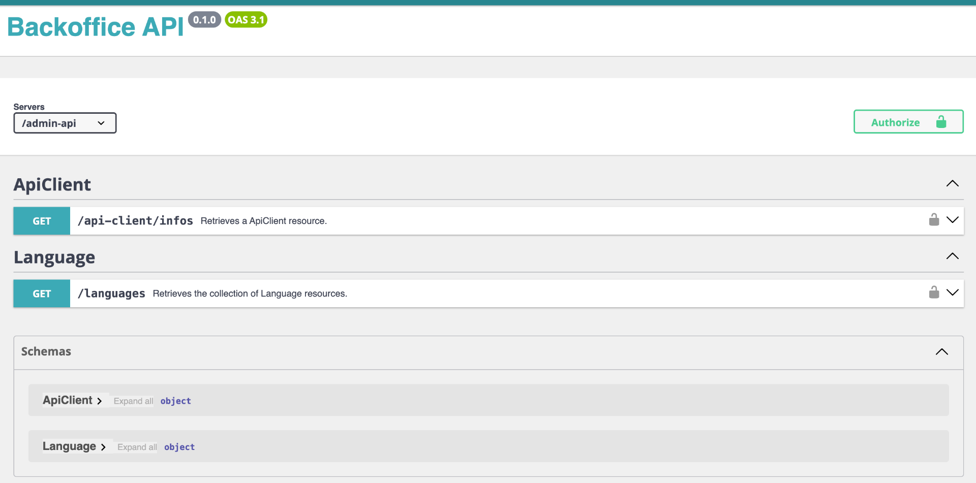The height and width of the screenshot is (483, 976).
Task: Click 'Retrieves a ApiClient resource.' description
Action: (x=264, y=221)
